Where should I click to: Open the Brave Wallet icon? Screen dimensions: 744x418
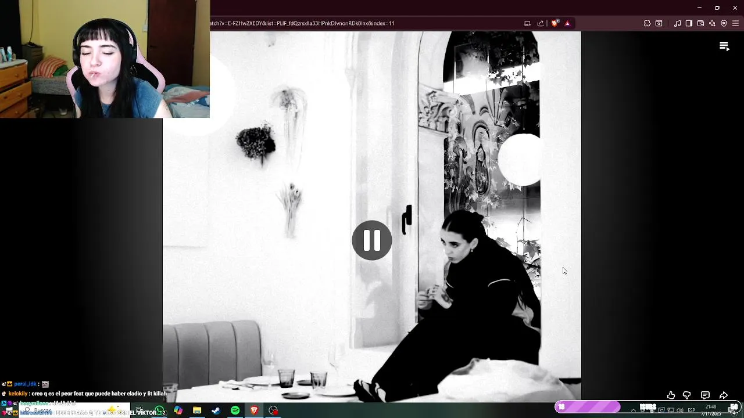click(x=700, y=23)
